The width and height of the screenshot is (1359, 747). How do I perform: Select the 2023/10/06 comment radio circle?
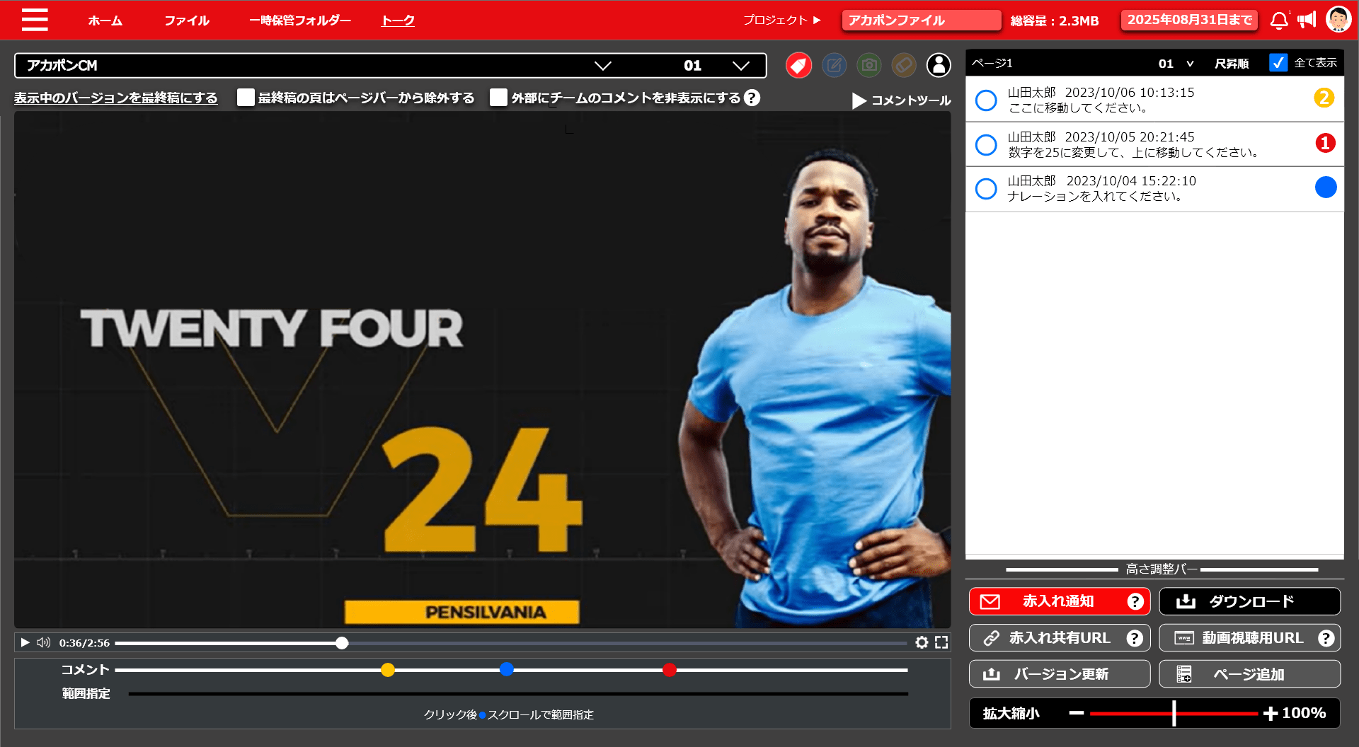click(986, 100)
